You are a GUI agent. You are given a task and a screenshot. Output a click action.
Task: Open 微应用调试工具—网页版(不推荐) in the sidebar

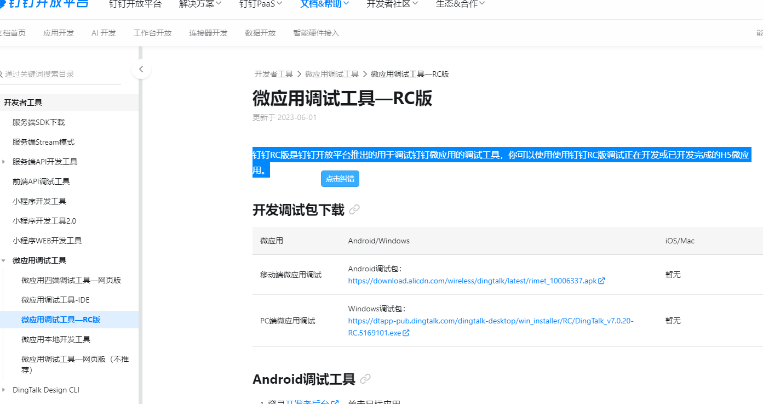pos(75,365)
